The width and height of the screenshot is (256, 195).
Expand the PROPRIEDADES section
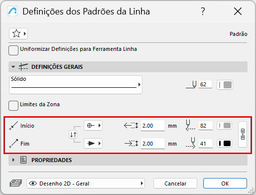pos(13,160)
